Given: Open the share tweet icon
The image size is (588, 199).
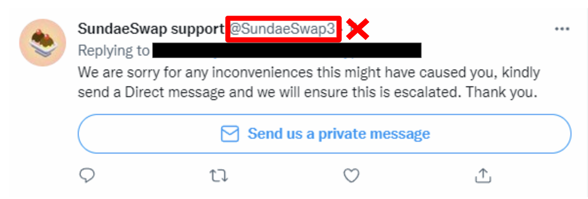Looking at the screenshot, I should point(483,175).
